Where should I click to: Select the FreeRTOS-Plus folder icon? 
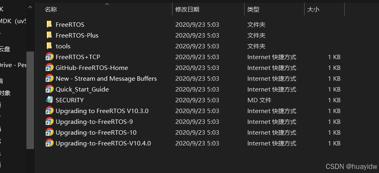pos(49,35)
